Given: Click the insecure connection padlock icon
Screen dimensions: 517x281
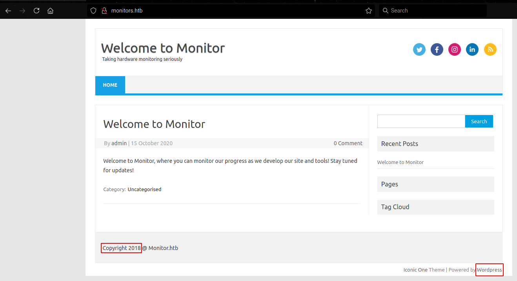Looking at the screenshot, I should 104,11.
